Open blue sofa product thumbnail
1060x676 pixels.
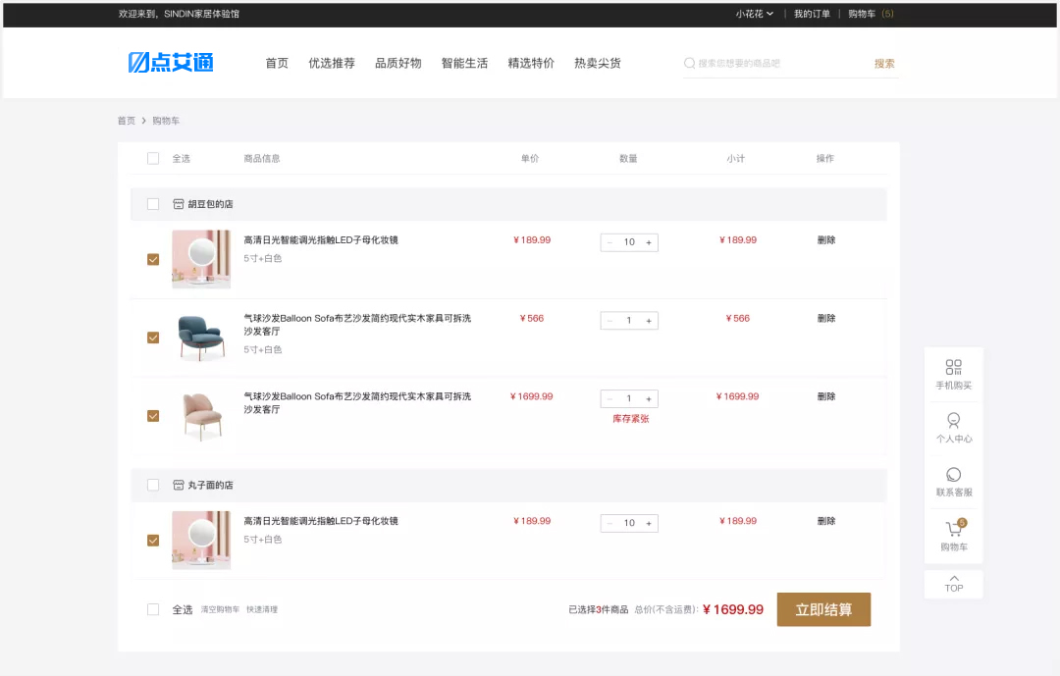coord(201,338)
